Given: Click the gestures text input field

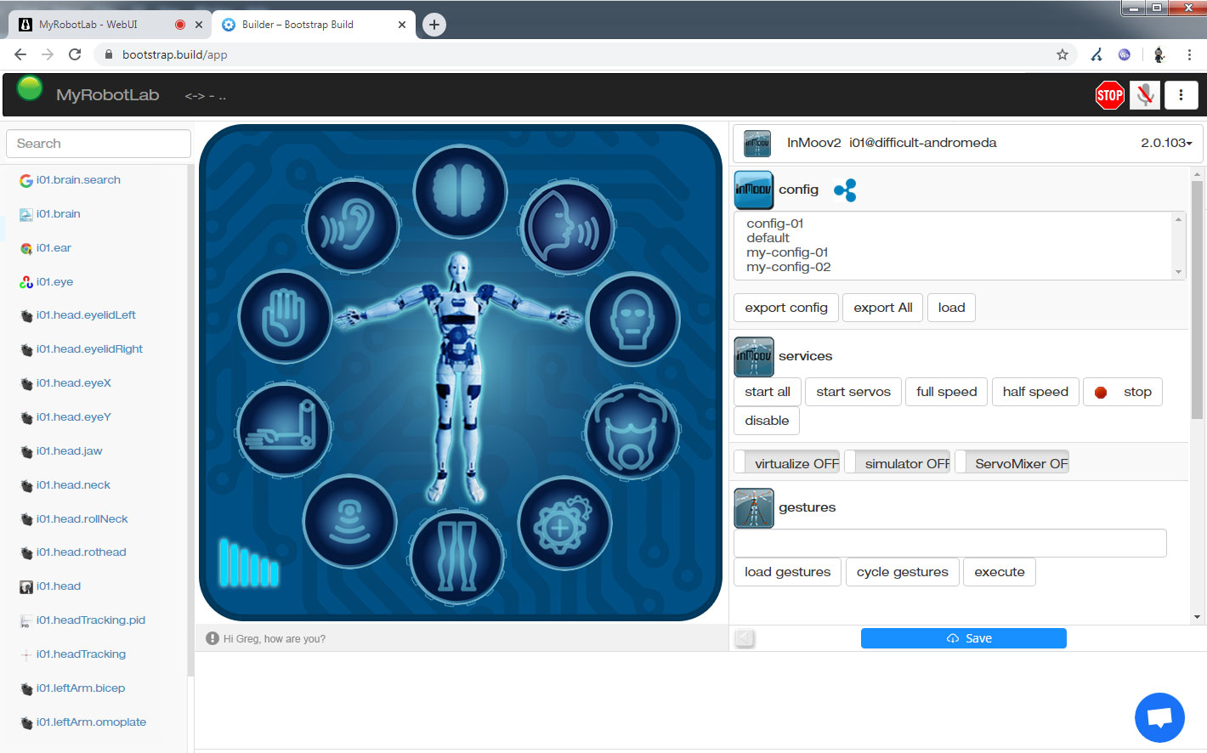Looking at the screenshot, I should coord(950,543).
